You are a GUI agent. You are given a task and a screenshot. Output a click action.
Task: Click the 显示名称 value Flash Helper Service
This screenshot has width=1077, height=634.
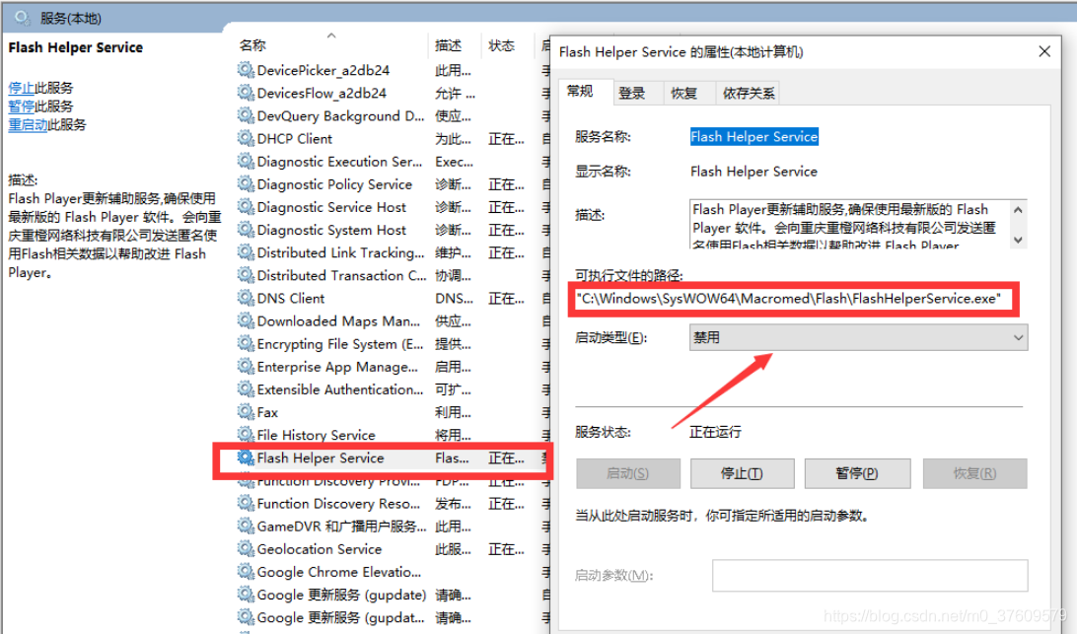754,171
